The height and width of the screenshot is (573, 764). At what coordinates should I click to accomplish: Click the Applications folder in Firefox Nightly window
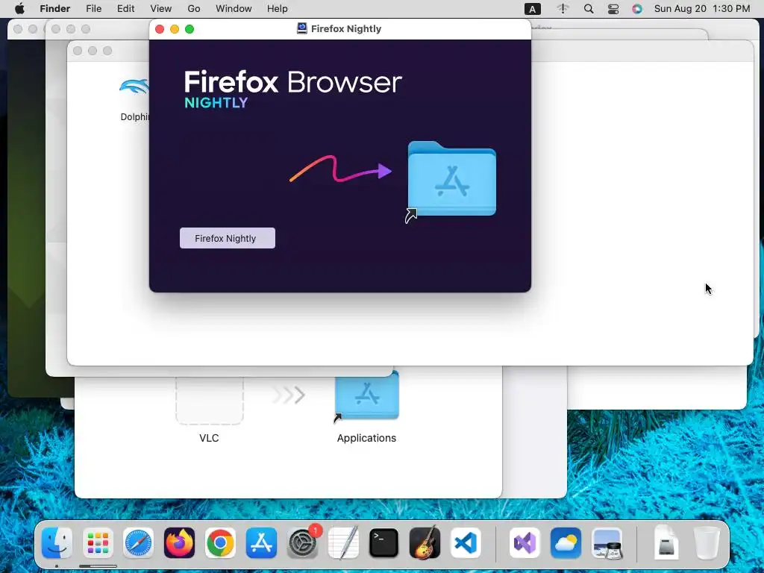451,179
